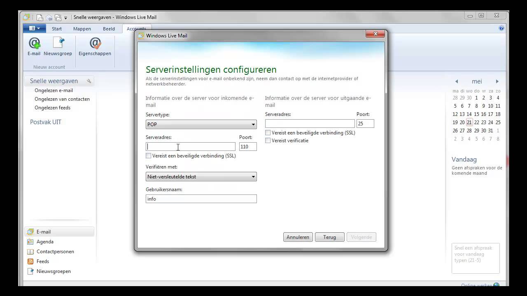This screenshot has height=296, width=527.
Task: Click the Windows Live Mail title bar icon
Action: (x=27, y=17)
